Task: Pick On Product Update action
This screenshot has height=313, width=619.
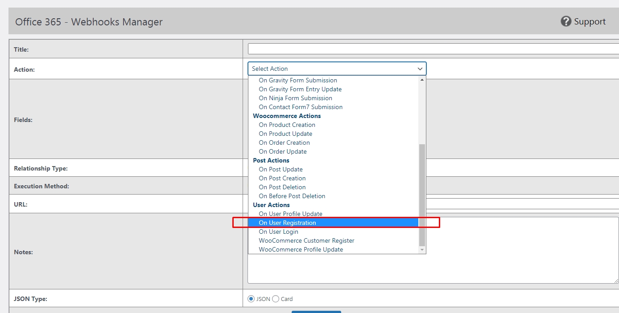Action: (x=285, y=134)
